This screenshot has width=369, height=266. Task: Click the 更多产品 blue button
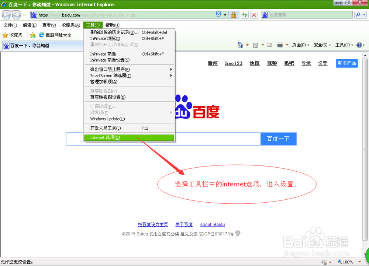pyautogui.click(x=347, y=63)
